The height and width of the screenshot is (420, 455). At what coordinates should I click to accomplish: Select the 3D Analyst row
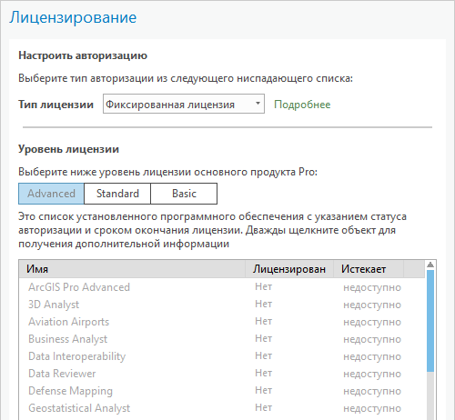pyautogui.click(x=222, y=305)
